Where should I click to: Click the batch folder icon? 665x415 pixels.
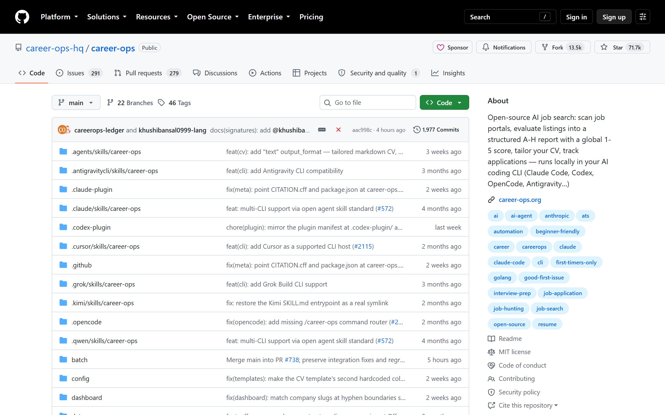63,359
